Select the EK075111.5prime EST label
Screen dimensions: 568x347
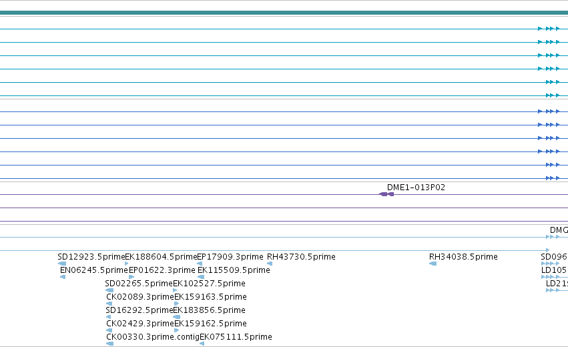tap(236, 337)
